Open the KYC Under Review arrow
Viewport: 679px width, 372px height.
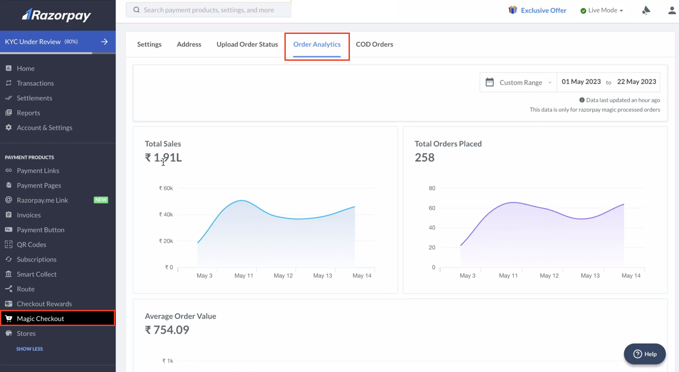click(104, 42)
